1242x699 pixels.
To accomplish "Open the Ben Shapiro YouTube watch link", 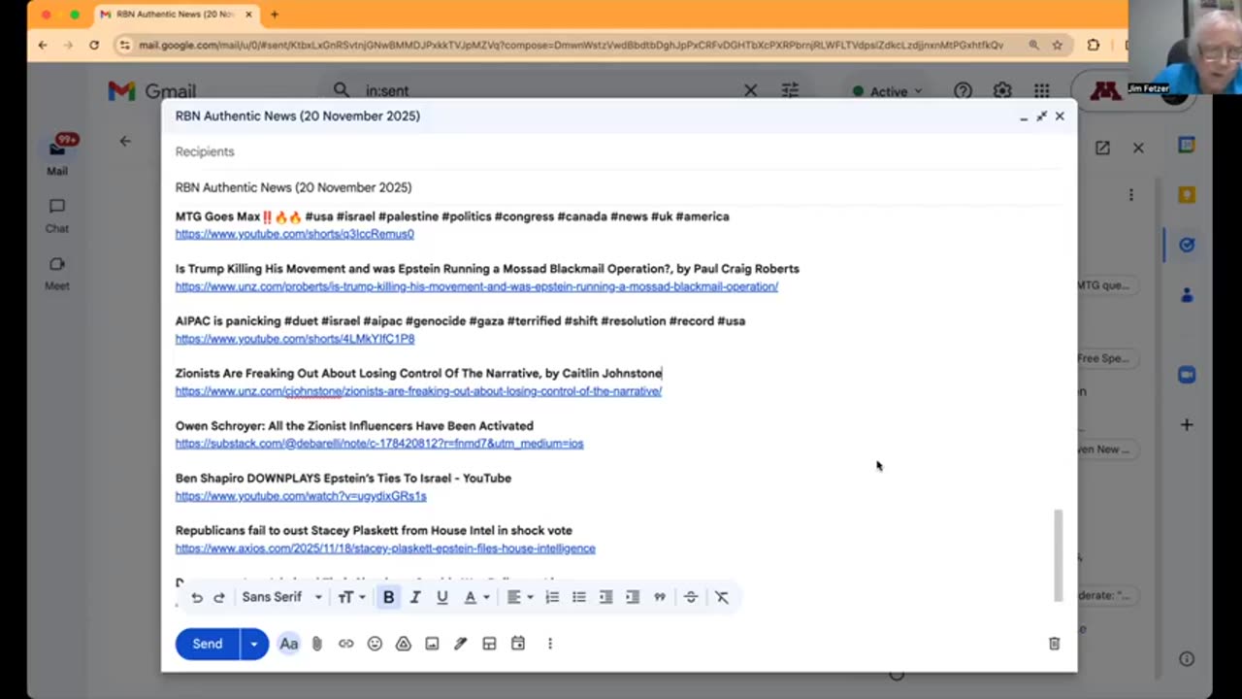I will tap(301, 496).
